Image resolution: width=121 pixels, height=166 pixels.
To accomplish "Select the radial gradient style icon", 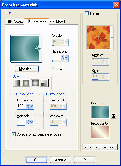I will pyautogui.click(x=44, y=83).
